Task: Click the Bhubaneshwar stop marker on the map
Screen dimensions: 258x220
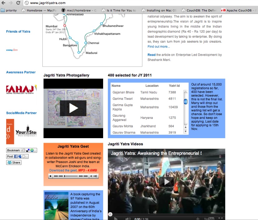Action: pyautogui.click(x=102, y=24)
